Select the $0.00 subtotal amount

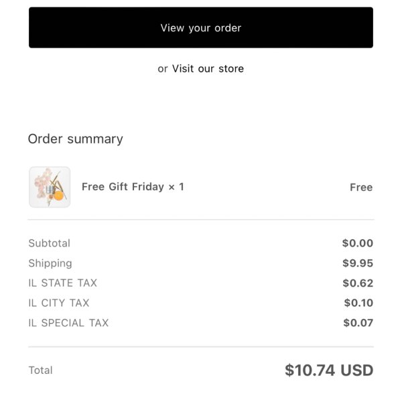(x=357, y=243)
